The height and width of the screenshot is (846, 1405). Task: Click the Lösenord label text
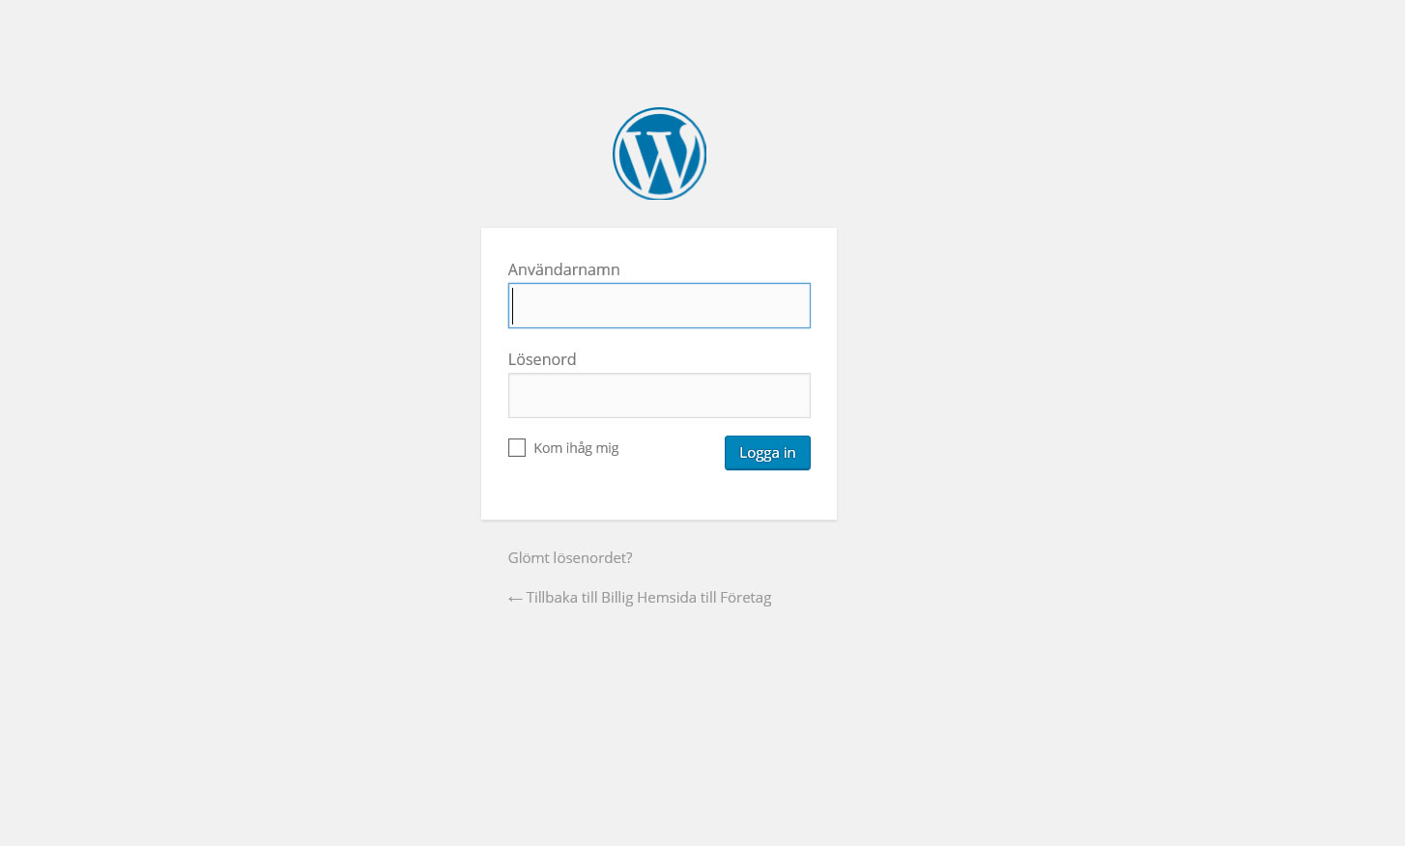pos(542,359)
